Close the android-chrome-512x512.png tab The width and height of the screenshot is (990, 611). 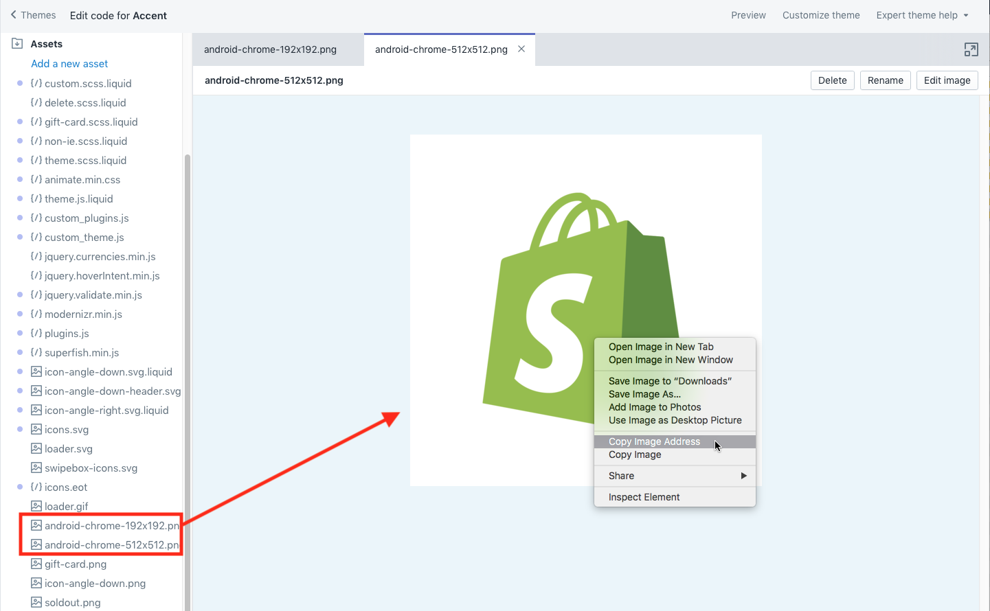(521, 49)
